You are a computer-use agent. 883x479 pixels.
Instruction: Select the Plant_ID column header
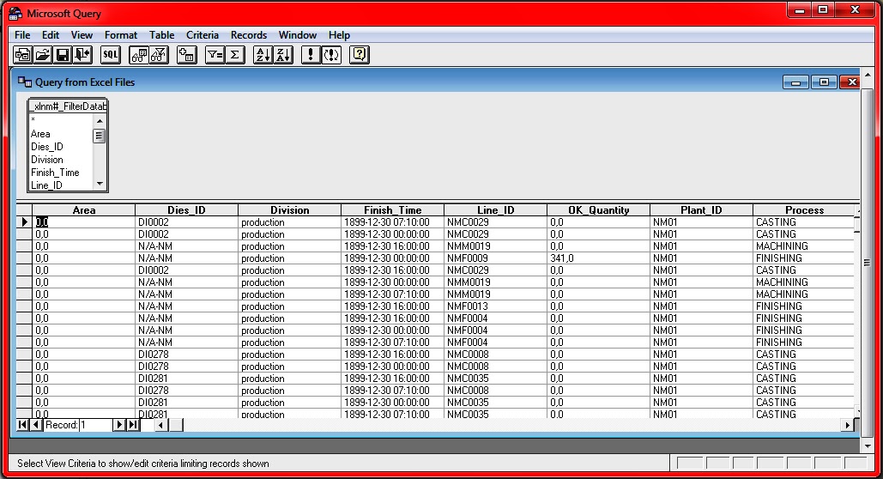(x=701, y=210)
